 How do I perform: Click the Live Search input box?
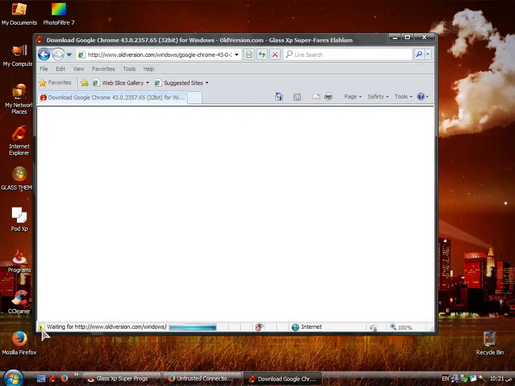[348, 54]
